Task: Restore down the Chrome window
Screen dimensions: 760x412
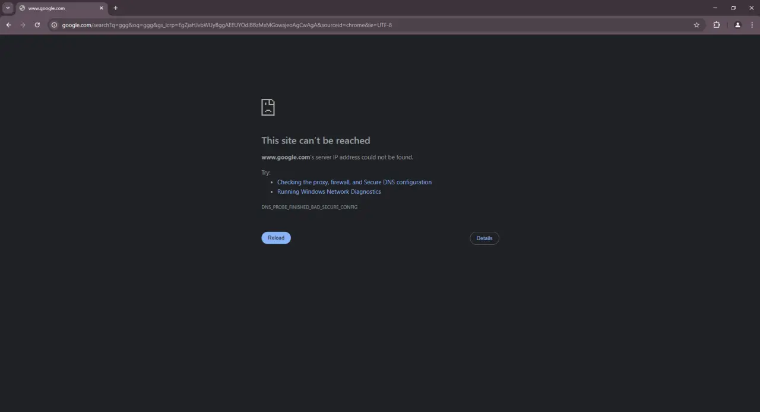Action: [x=733, y=8]
